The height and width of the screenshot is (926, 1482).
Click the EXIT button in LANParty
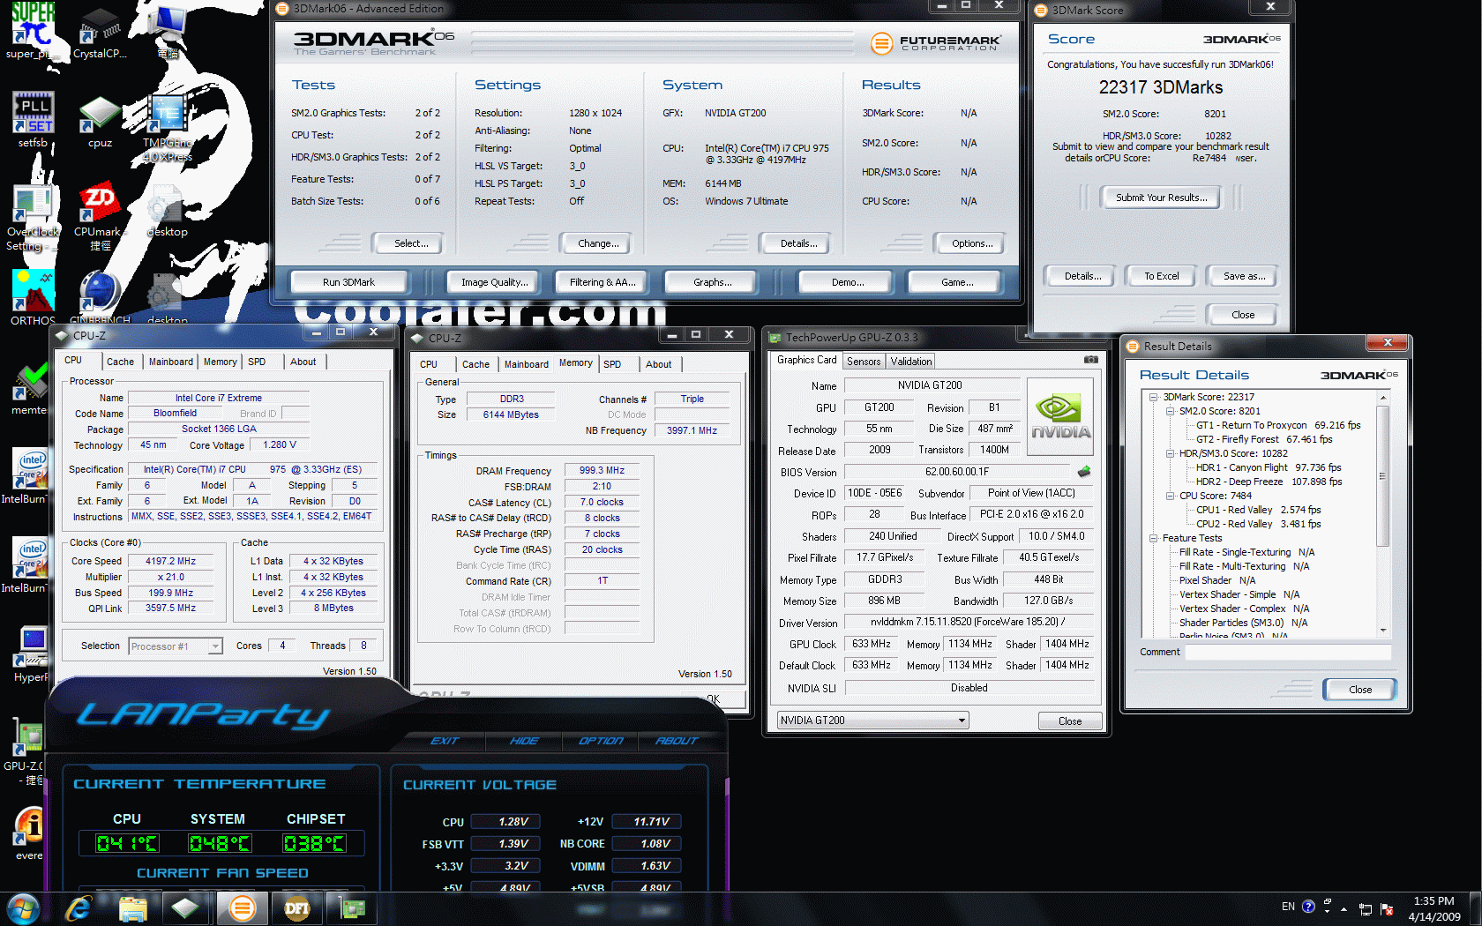[445, 741]
